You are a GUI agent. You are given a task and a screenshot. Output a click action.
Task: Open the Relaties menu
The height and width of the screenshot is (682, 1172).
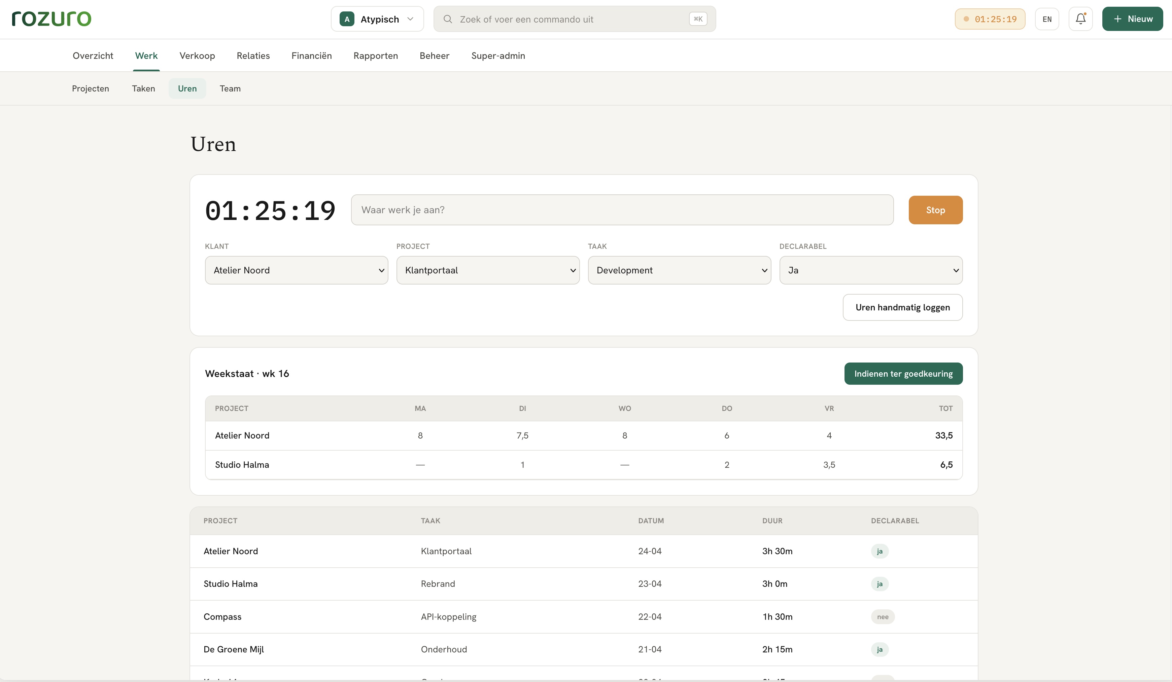[x=253, y=56]
